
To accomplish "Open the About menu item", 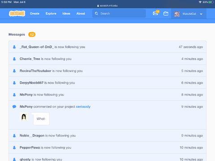I will click(x=81, y=13).
